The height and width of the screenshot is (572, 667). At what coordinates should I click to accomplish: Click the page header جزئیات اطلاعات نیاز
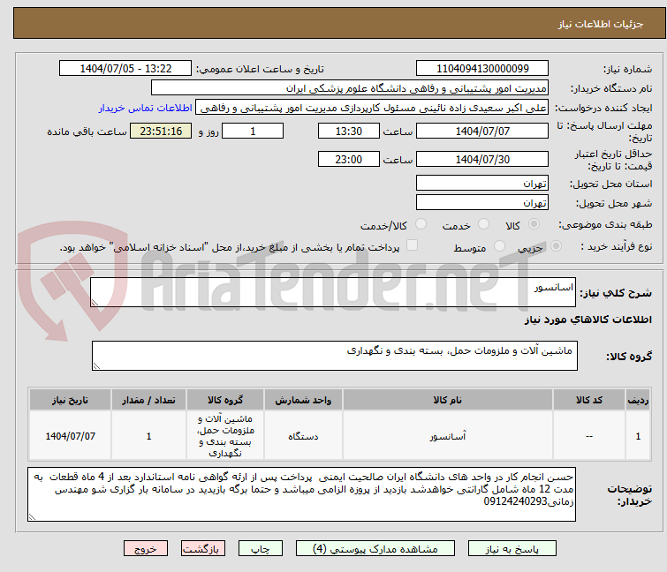(601, 24)
